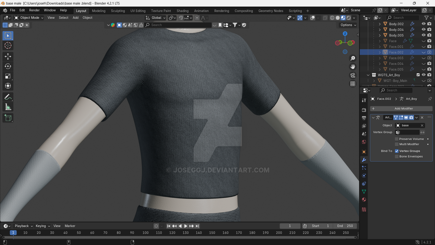The height and width of the screenshot is (245, 435).
Task: Open the View Layer properties tab
Action: pos(364,126)
